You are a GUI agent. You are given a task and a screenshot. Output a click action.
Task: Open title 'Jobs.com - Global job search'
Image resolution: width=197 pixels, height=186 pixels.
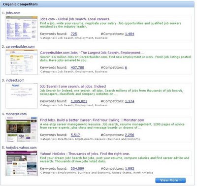pyautogui.click(x=75, y=19)
